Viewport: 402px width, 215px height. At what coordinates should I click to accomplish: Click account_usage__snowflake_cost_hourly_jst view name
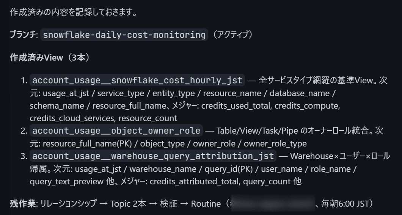click(x=137, y=80)
